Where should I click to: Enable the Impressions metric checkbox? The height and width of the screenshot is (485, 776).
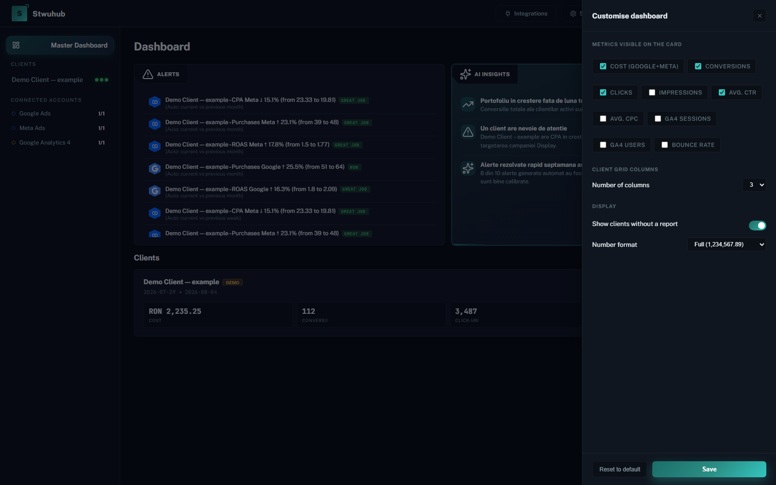652,93
